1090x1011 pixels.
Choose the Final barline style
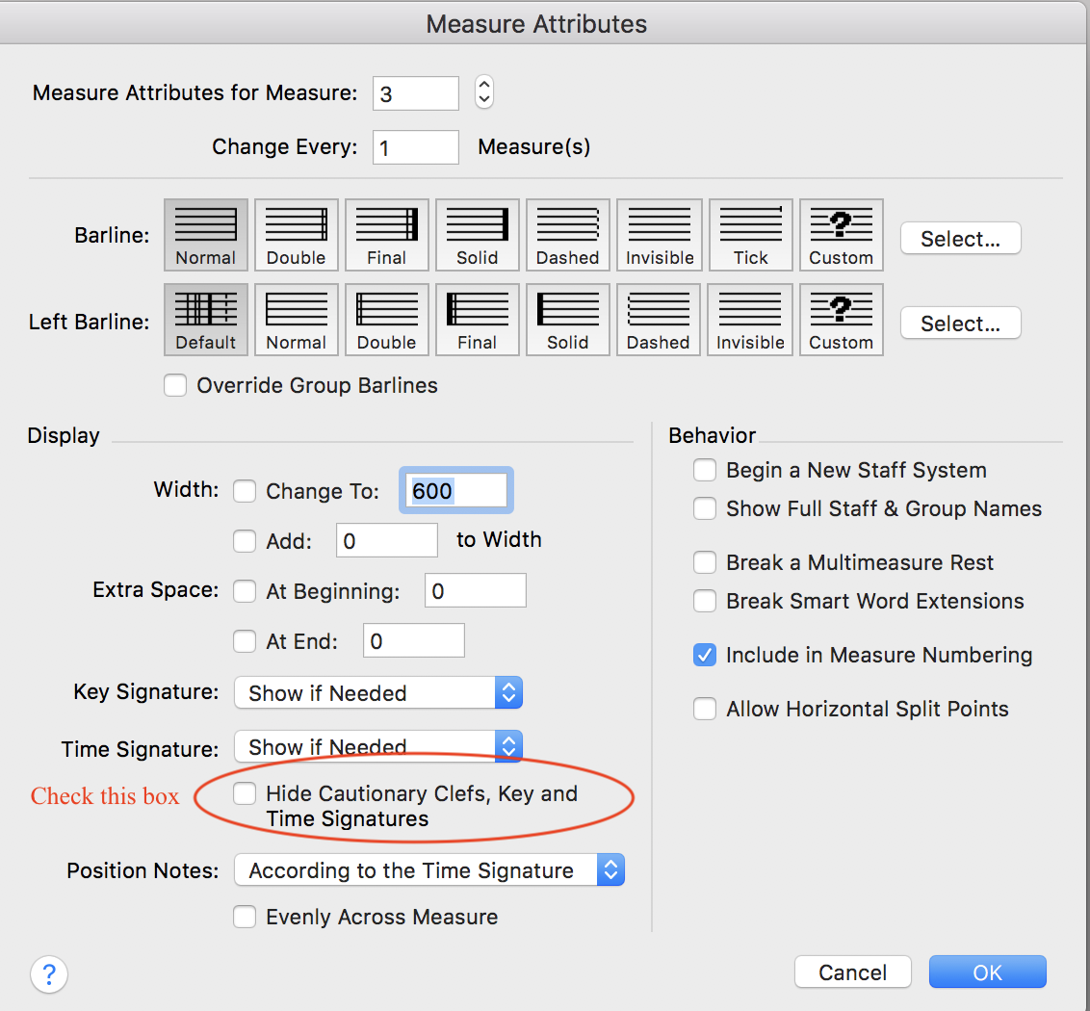(386, 234)
